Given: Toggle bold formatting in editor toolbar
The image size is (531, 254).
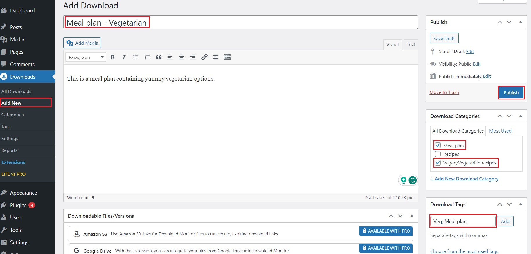Looking at the screenshot, I should pyautogui.click(x=113, y=57).
